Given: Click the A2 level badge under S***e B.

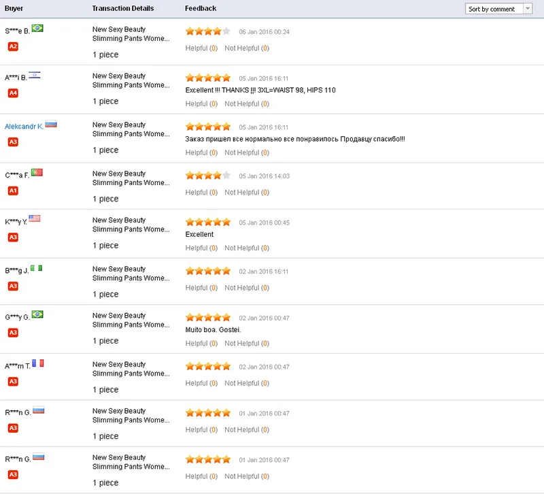Looking at the screenshot, I should pos(13,46).
